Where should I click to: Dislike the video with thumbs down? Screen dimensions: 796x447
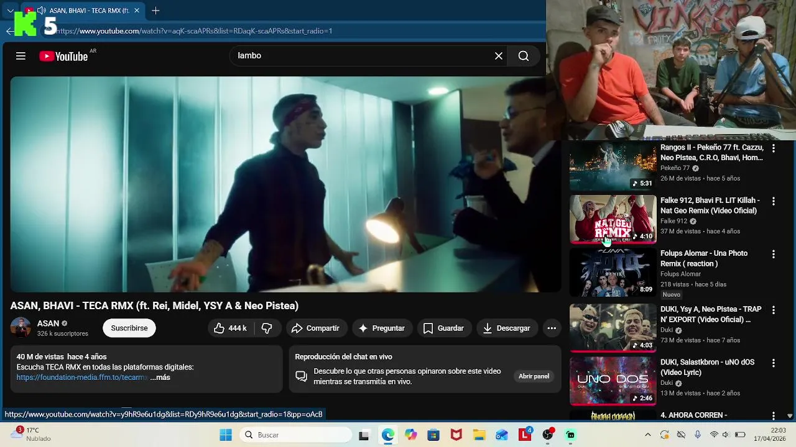tap(267, 328)
